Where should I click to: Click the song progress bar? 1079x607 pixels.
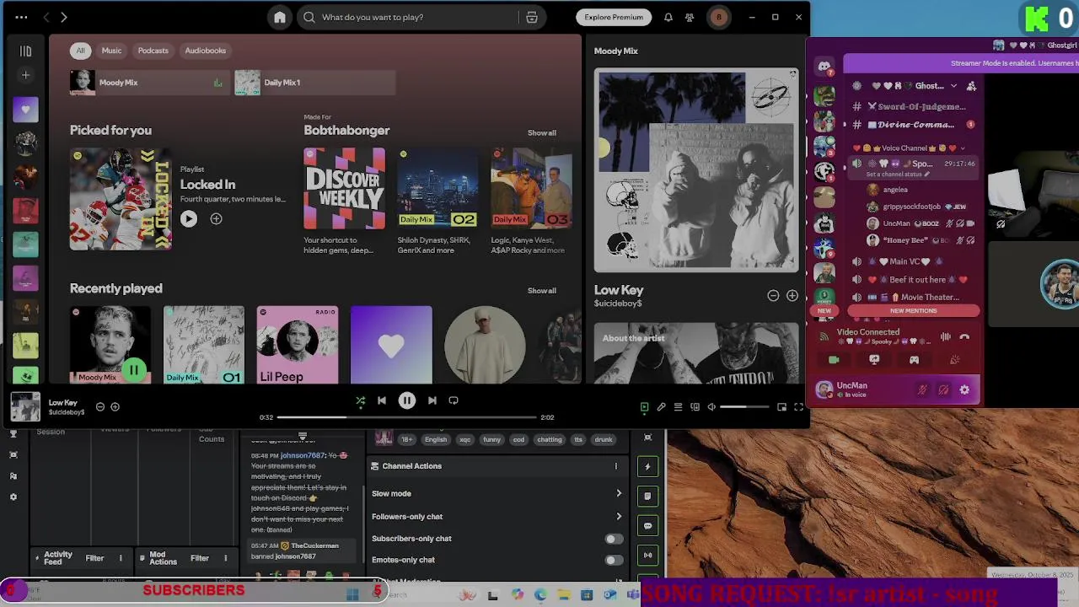pyautogui.click(x=407, y=417)
